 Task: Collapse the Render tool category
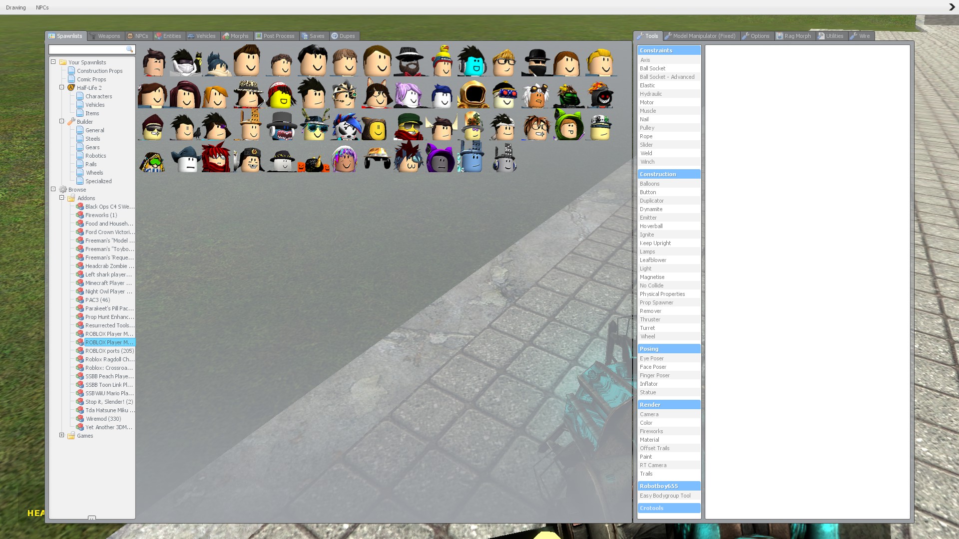[669, 405]
